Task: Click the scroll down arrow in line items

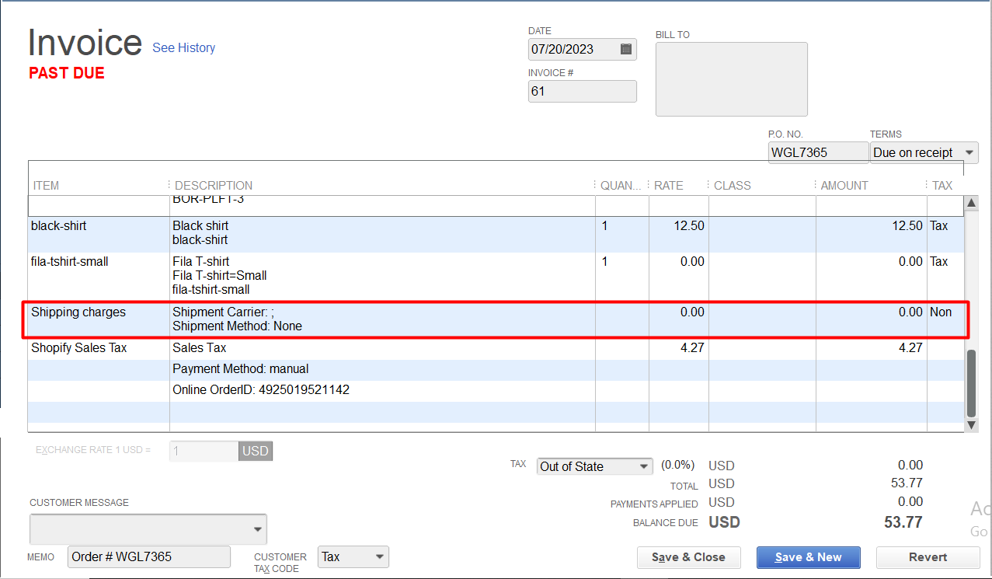Action: pos(971,424)
